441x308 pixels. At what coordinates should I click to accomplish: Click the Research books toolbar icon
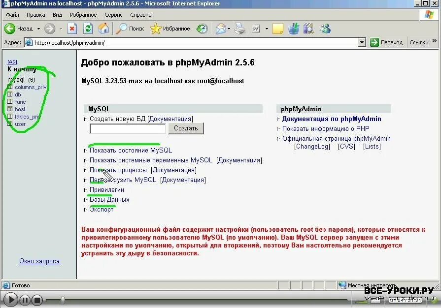(308, 29)
